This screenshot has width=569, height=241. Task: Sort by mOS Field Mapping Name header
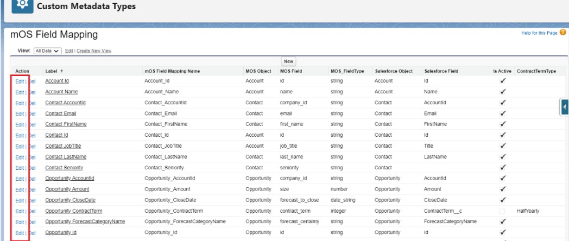point(172,72)
